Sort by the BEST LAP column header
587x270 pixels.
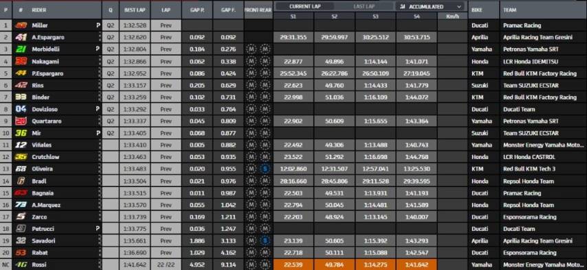135,10
